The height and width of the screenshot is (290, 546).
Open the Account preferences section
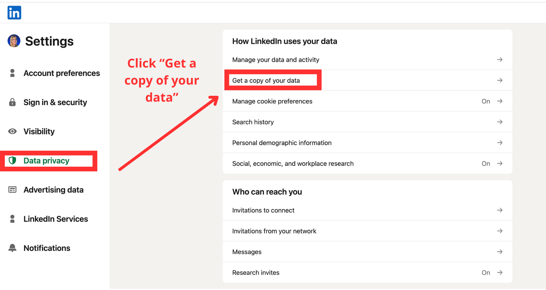(62, 73)
